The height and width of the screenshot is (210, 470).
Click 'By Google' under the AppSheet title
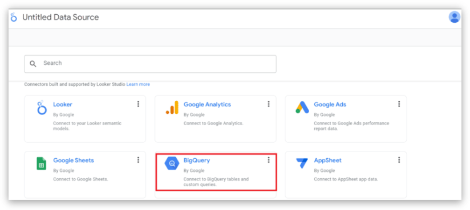pyautogui.click(x=325, y=171)
